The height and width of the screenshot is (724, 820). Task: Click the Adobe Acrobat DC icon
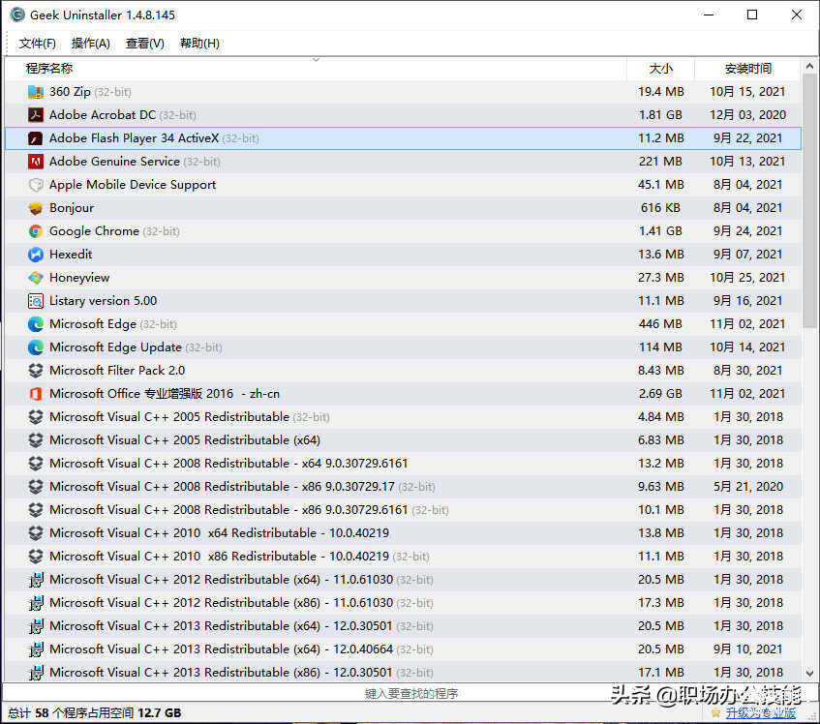coord(36,115)
